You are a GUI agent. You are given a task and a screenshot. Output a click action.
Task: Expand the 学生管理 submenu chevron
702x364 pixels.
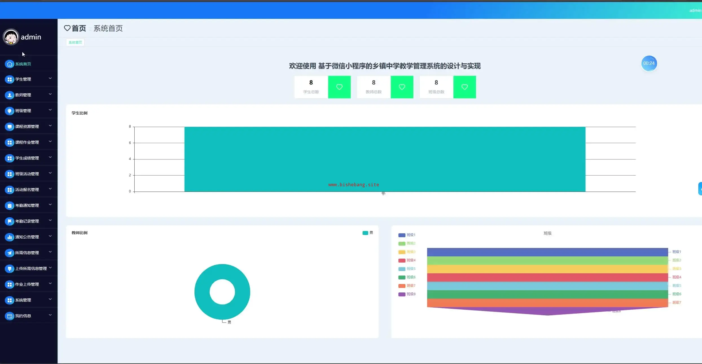coord(50,79)
